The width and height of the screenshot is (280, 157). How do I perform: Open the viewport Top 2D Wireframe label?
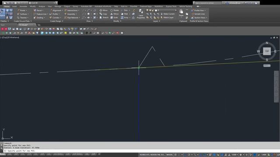[10, 38]
